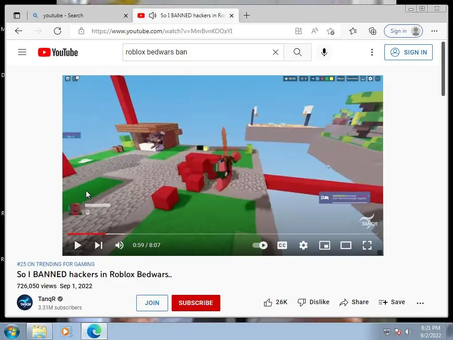Go to the YouTube home logo
Viewport: 453px width, 340px height.
pyautogui.click(x=58, y=52)
